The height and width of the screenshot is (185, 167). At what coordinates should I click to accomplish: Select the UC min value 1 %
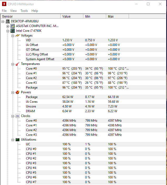coord(88,144)
